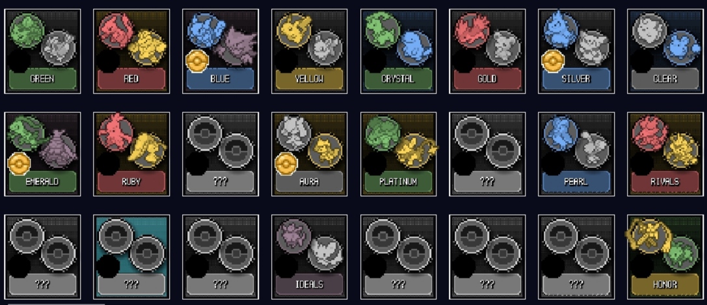This screenshot has width=707, height=305.
Task: Click the gold Pokéball badge on the EMERALD card
Action: pos(19,164)
